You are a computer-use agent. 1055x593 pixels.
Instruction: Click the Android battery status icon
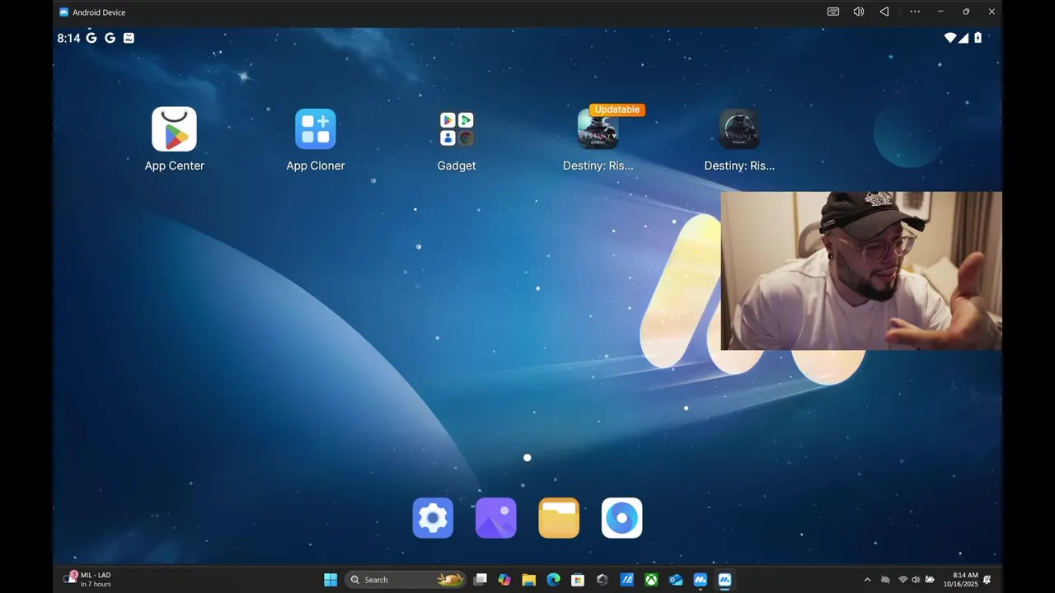click(978, 38)
